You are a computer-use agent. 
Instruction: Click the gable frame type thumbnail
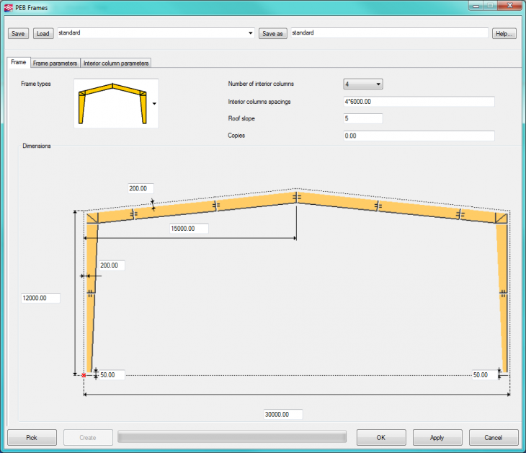tap(116, 104)
